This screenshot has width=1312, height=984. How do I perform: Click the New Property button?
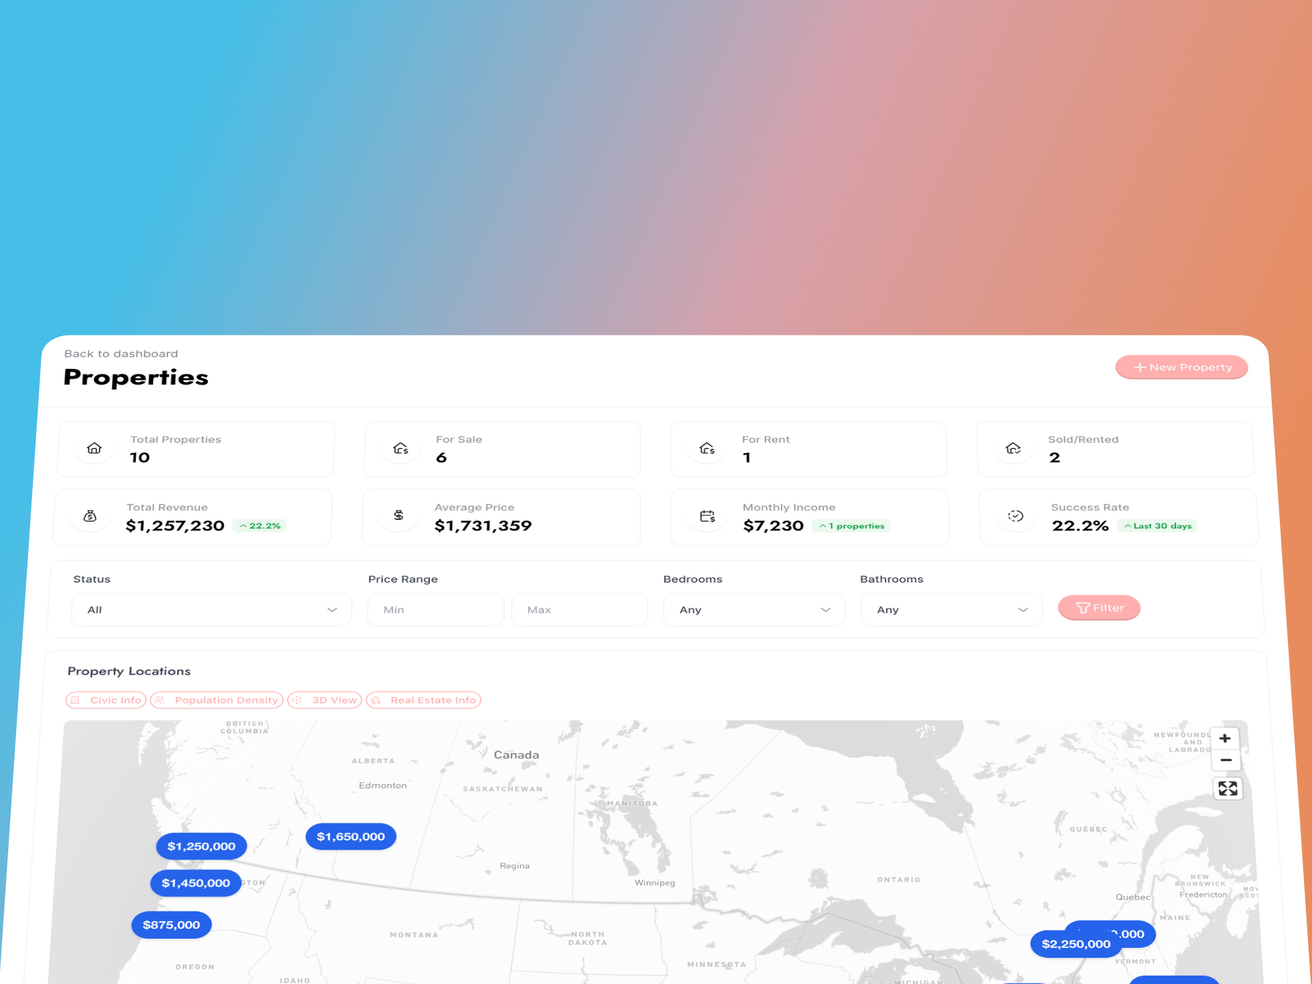point(1181,367)
